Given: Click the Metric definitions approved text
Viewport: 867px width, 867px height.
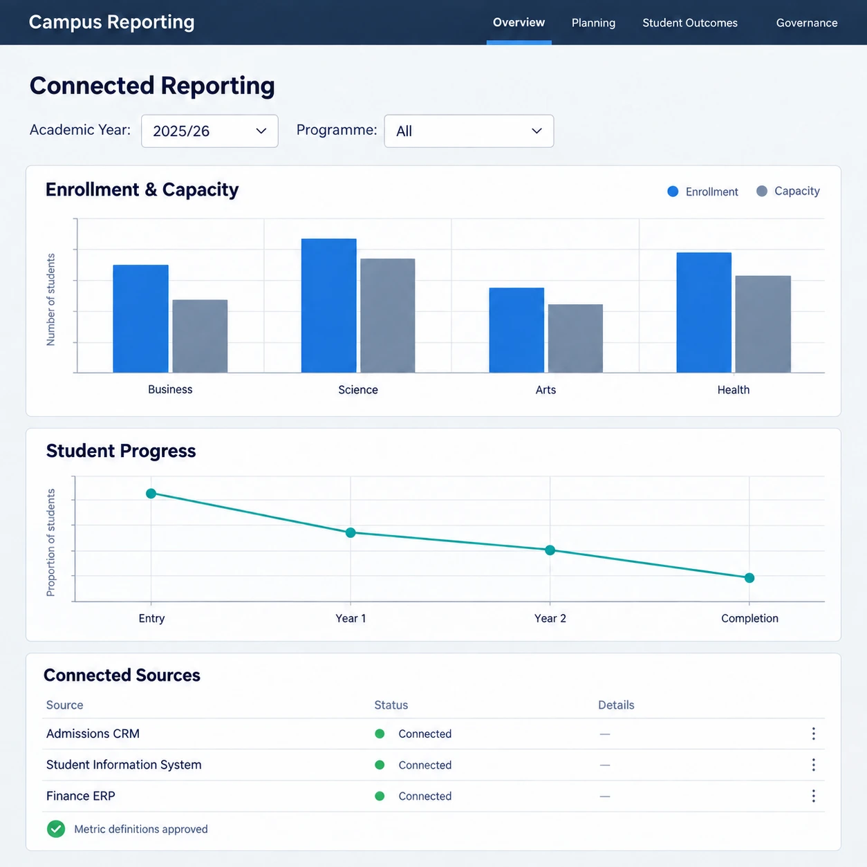Looking at the screenshot, I should coord(141,829).
